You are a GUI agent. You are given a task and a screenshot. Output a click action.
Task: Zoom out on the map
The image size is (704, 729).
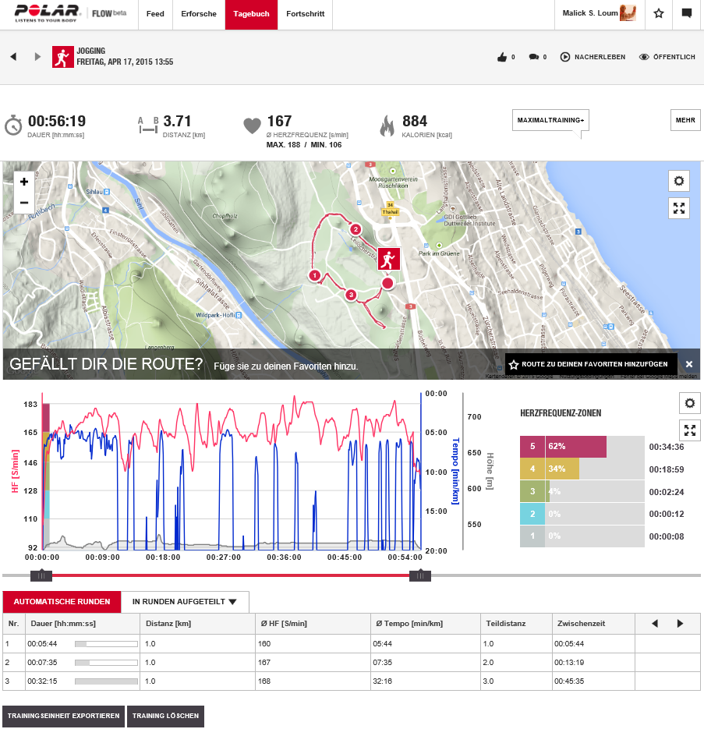point(24,203)
